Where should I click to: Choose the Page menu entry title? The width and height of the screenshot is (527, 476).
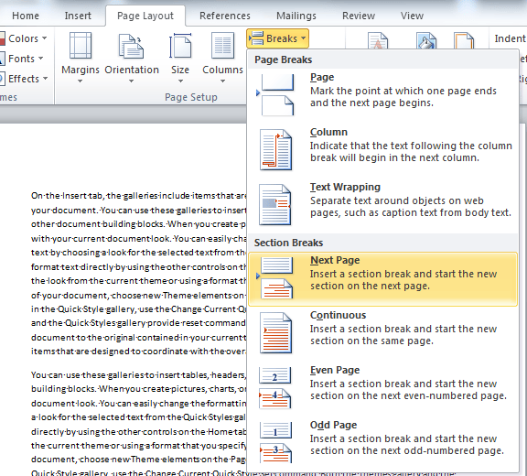click(322, 77)
